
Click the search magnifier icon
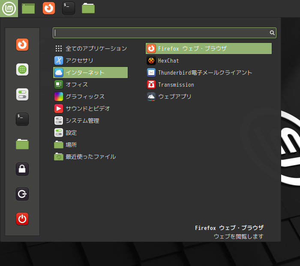pos(272,33)
